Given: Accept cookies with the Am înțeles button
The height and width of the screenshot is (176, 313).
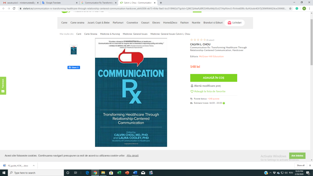Looking at the screenshot, I should click(x=297, y=156).
